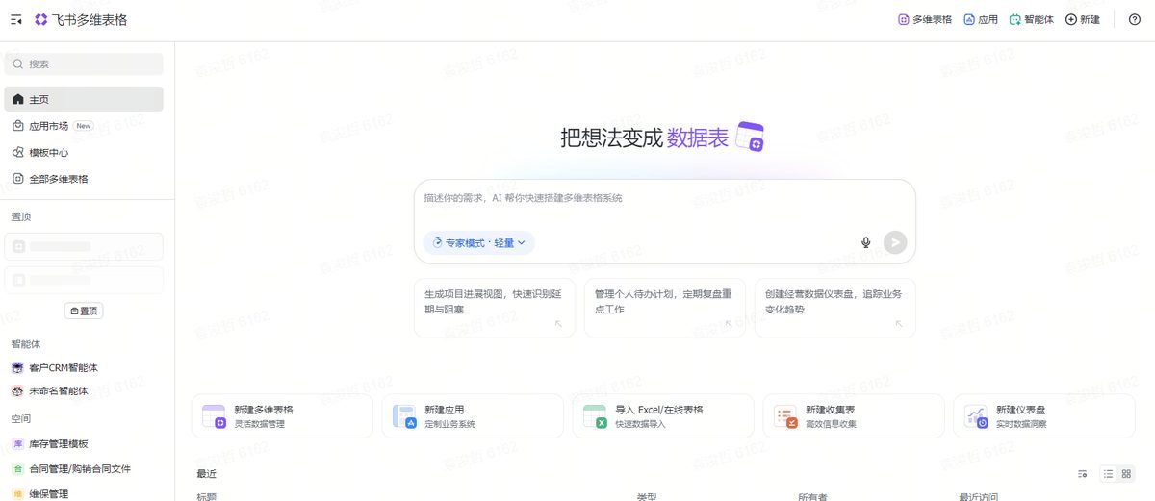The height and width of the screenshot is (501, 1155).
Task: Click 导入 Excel/在线表格 card
Action: pos(663,416)
